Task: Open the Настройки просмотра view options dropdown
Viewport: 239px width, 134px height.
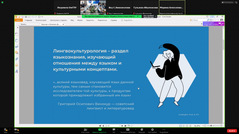Action: point(149,16)
